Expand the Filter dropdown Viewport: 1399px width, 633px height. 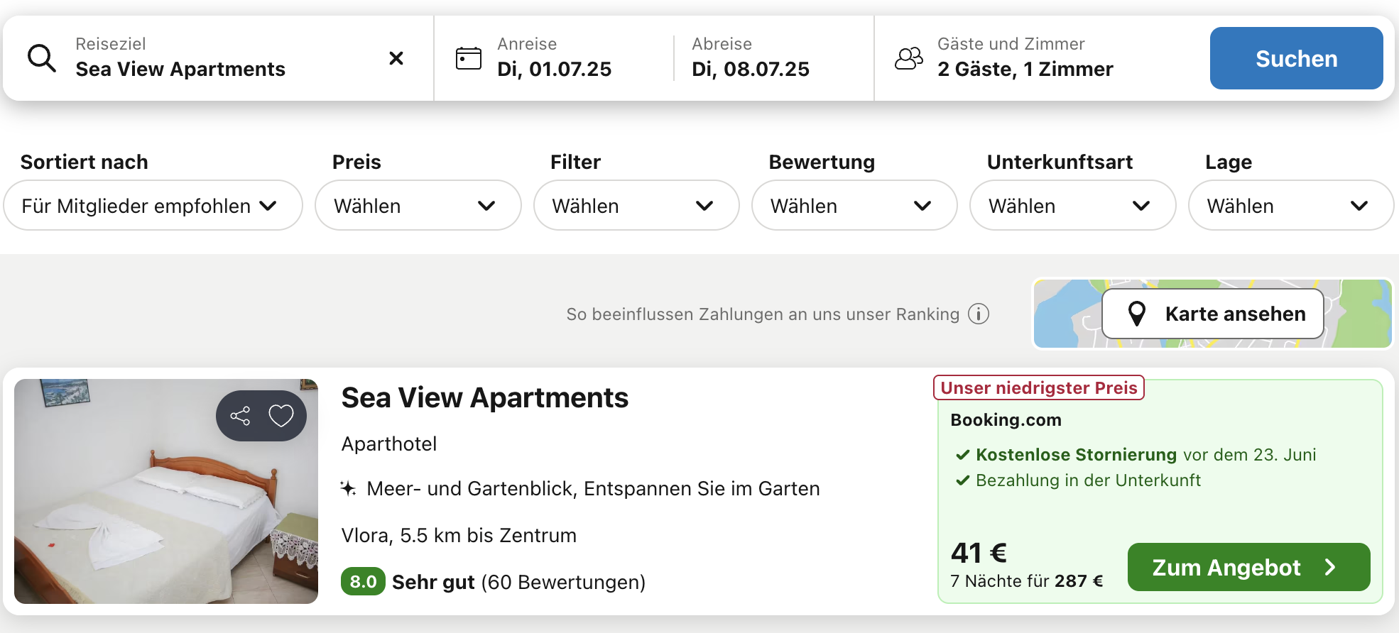point(636,205)
